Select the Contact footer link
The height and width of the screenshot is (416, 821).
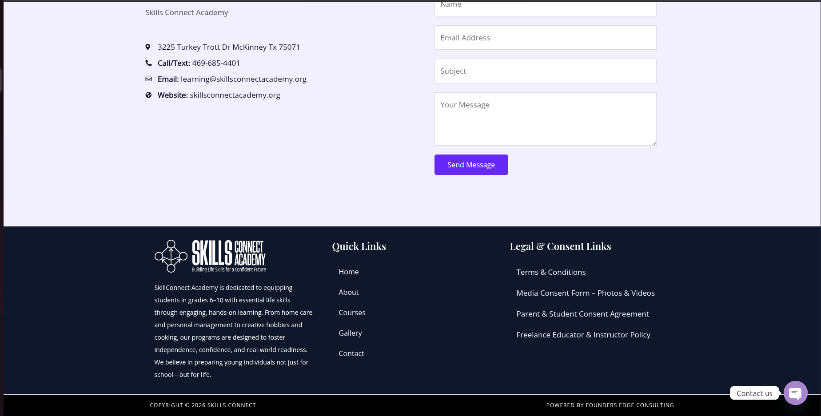tap(351, 353)
